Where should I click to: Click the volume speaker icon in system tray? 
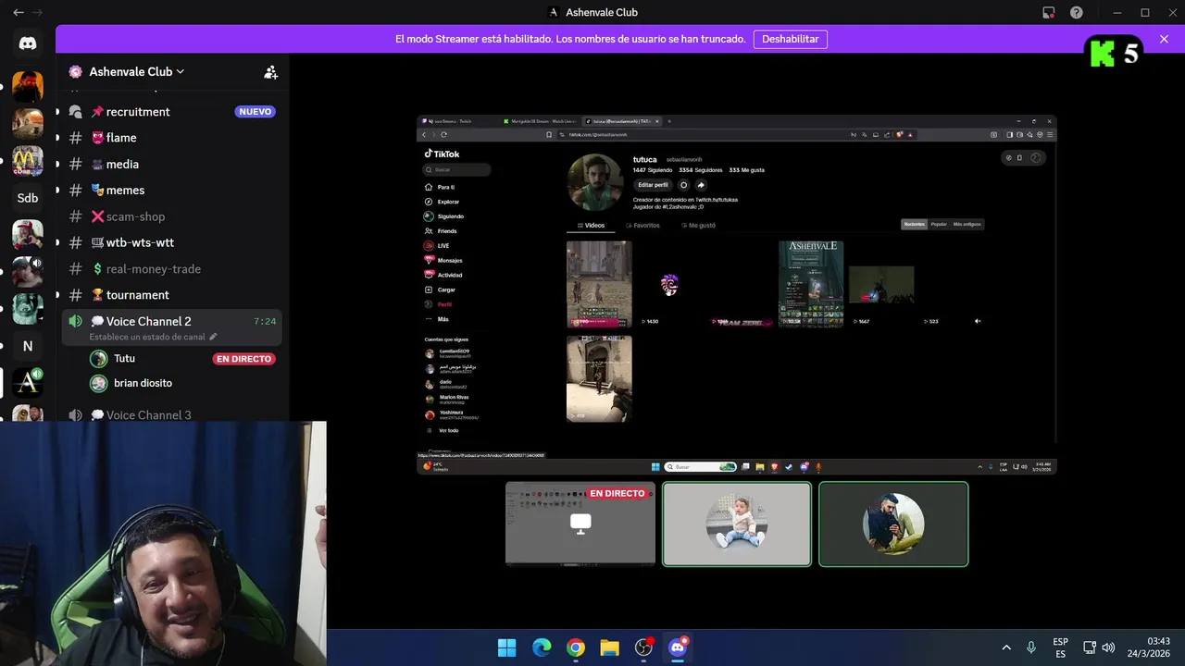click(x=1108, y=647)
